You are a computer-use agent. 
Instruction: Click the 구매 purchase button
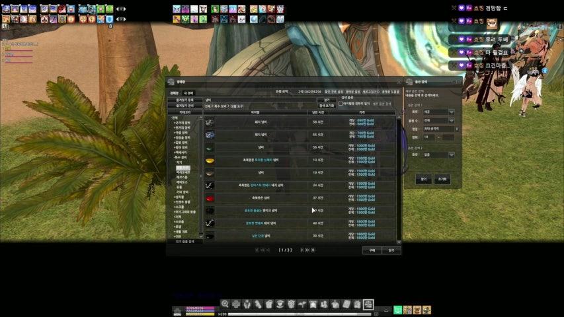point(372,250)
